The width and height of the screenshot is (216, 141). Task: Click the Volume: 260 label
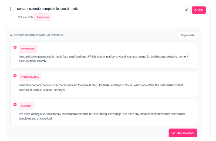pyautogui.click(x=25, y=17)
